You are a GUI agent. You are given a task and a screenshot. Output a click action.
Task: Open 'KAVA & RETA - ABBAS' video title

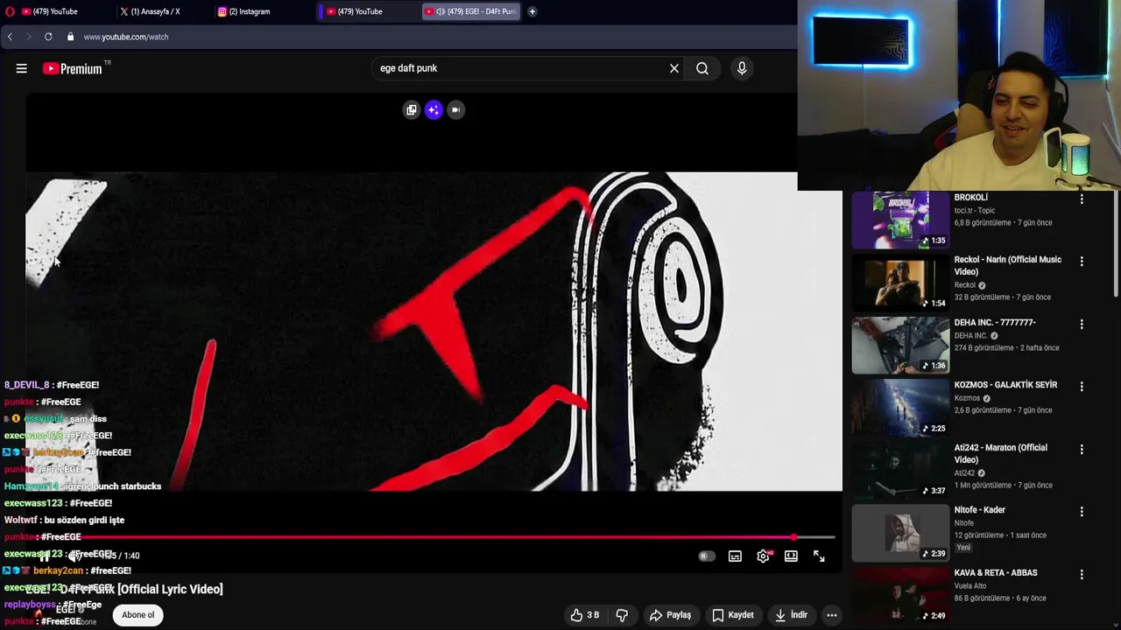tap(996, 573)
